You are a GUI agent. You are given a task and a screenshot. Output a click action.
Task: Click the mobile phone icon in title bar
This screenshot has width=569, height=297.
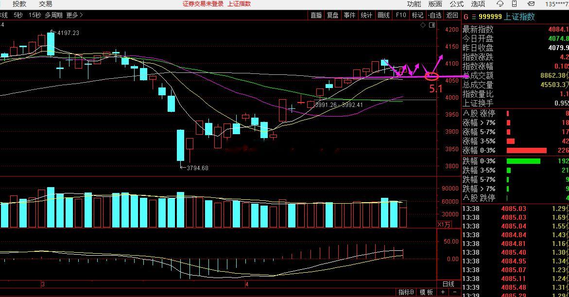pyautogui.click(x=514, y=4)
